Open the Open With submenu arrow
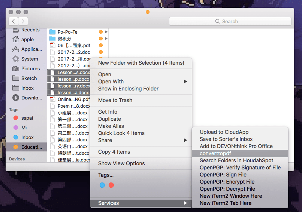This screenshot has height=212, width=302. (x=185, y=82)
